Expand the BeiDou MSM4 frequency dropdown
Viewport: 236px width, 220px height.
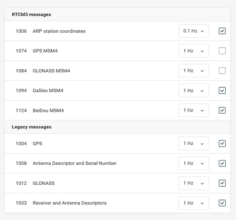[x=194, y=110]
